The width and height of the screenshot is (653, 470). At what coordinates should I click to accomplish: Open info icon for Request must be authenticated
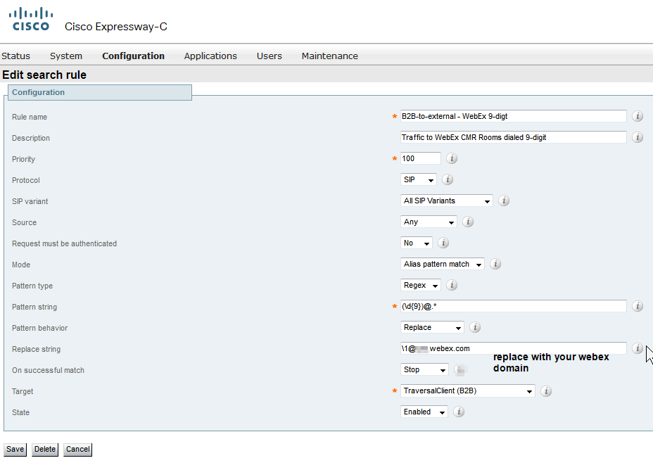(443, 243)
